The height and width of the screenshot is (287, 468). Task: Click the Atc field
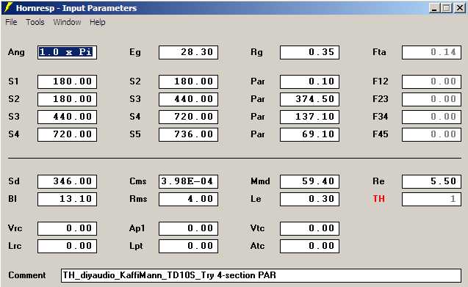tap(309, 246)
